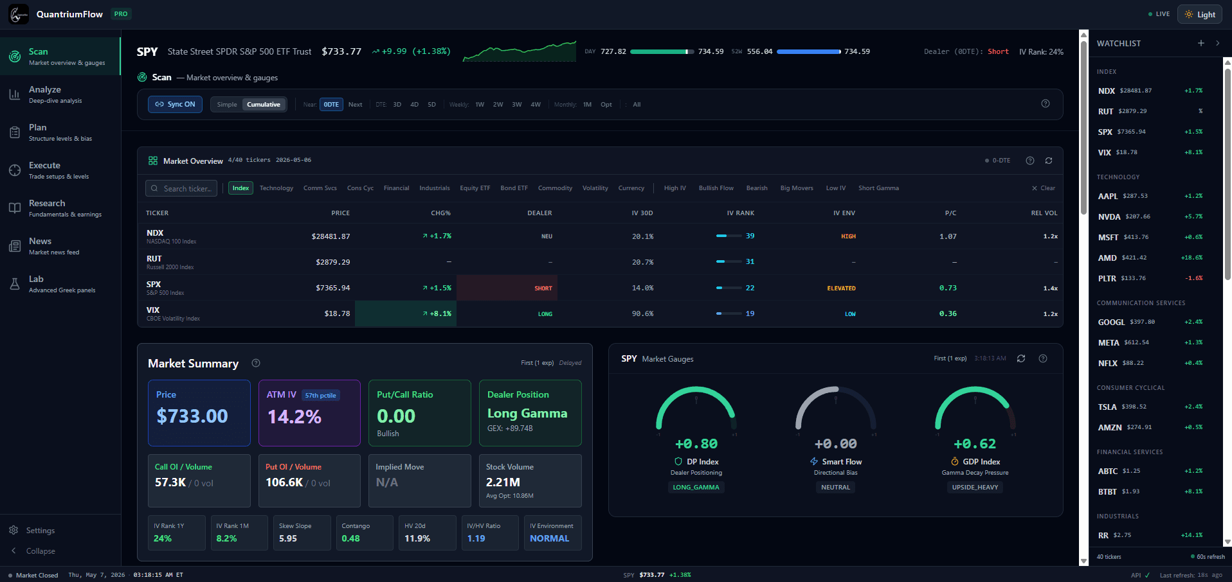Apply the Big Movers filter

[x=797, y=188]
